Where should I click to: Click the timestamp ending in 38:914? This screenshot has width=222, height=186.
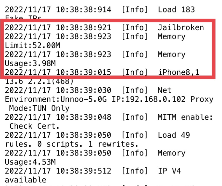click(x=58, y=9)
